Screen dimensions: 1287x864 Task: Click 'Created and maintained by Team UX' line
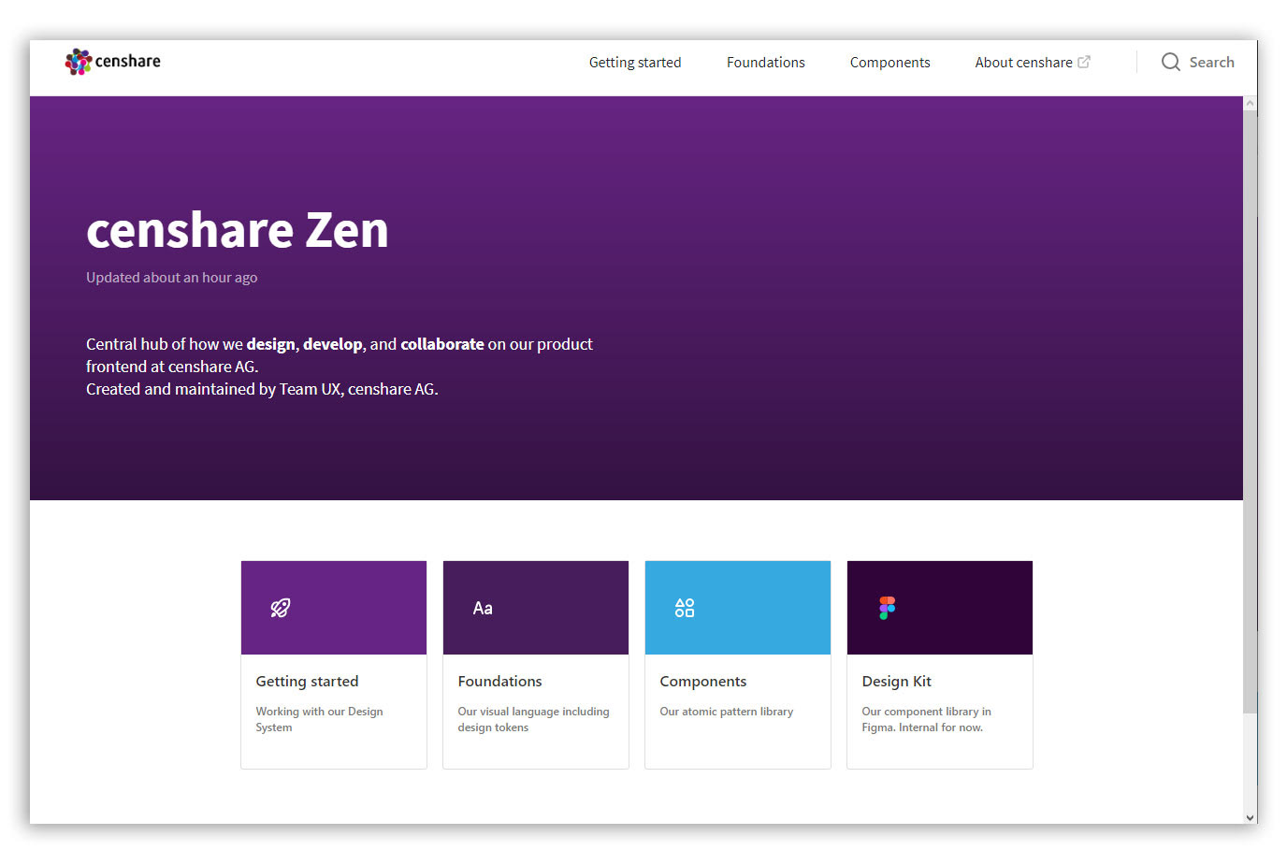262,389
